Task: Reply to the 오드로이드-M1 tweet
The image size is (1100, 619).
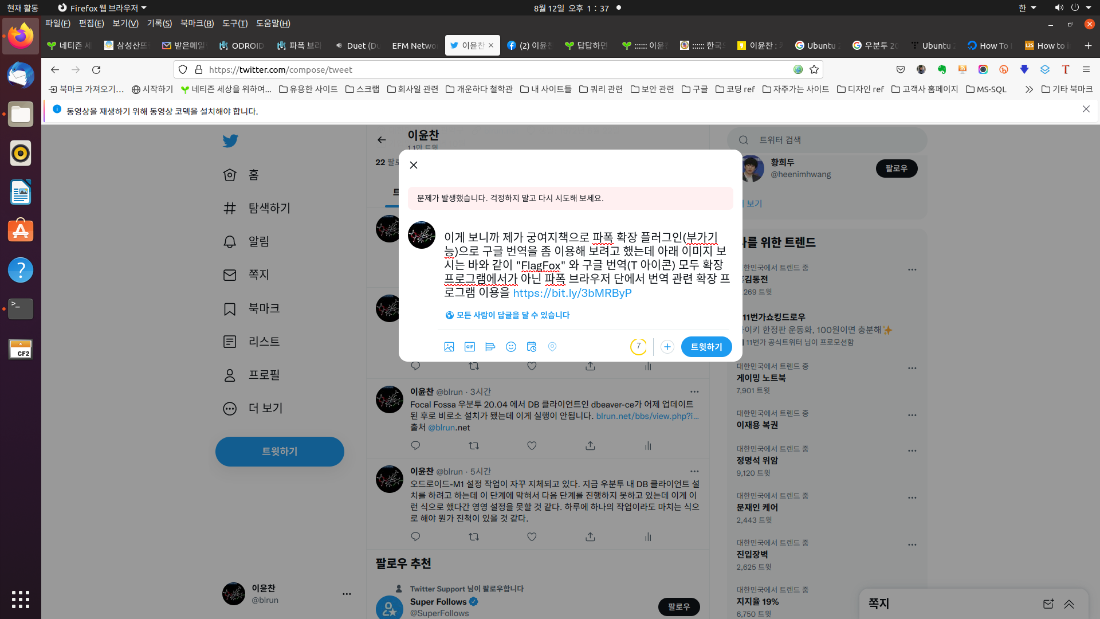Action: pyautogui.click(x=416, y=536)
